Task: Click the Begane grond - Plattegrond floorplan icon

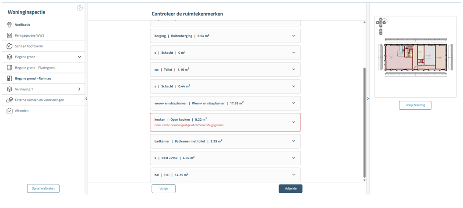Action: coord(10,68)
